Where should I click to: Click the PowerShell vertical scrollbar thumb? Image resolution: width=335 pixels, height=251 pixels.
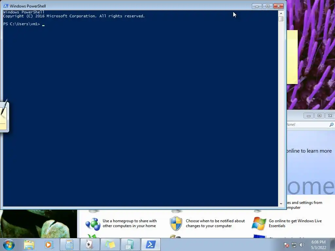click(281, 19)
